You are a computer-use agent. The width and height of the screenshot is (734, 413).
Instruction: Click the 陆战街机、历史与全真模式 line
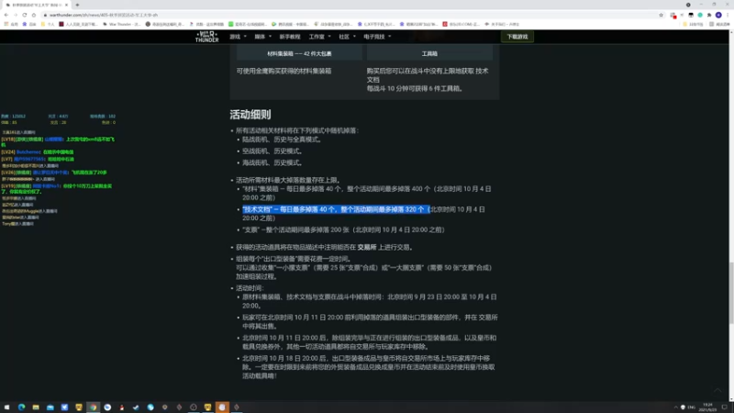(282, 140)
